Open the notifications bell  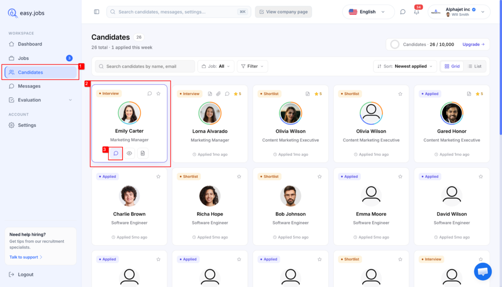click(417, 12)
